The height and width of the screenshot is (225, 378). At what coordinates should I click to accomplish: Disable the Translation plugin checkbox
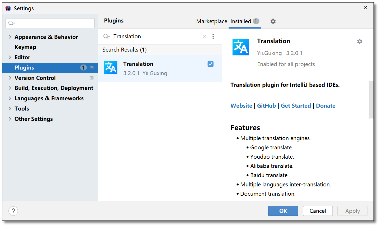click(x=210, y=64)
